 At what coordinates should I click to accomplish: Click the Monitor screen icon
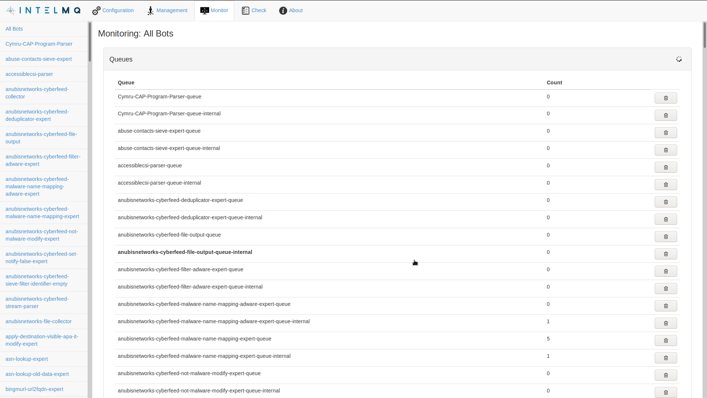pos(204,11)
